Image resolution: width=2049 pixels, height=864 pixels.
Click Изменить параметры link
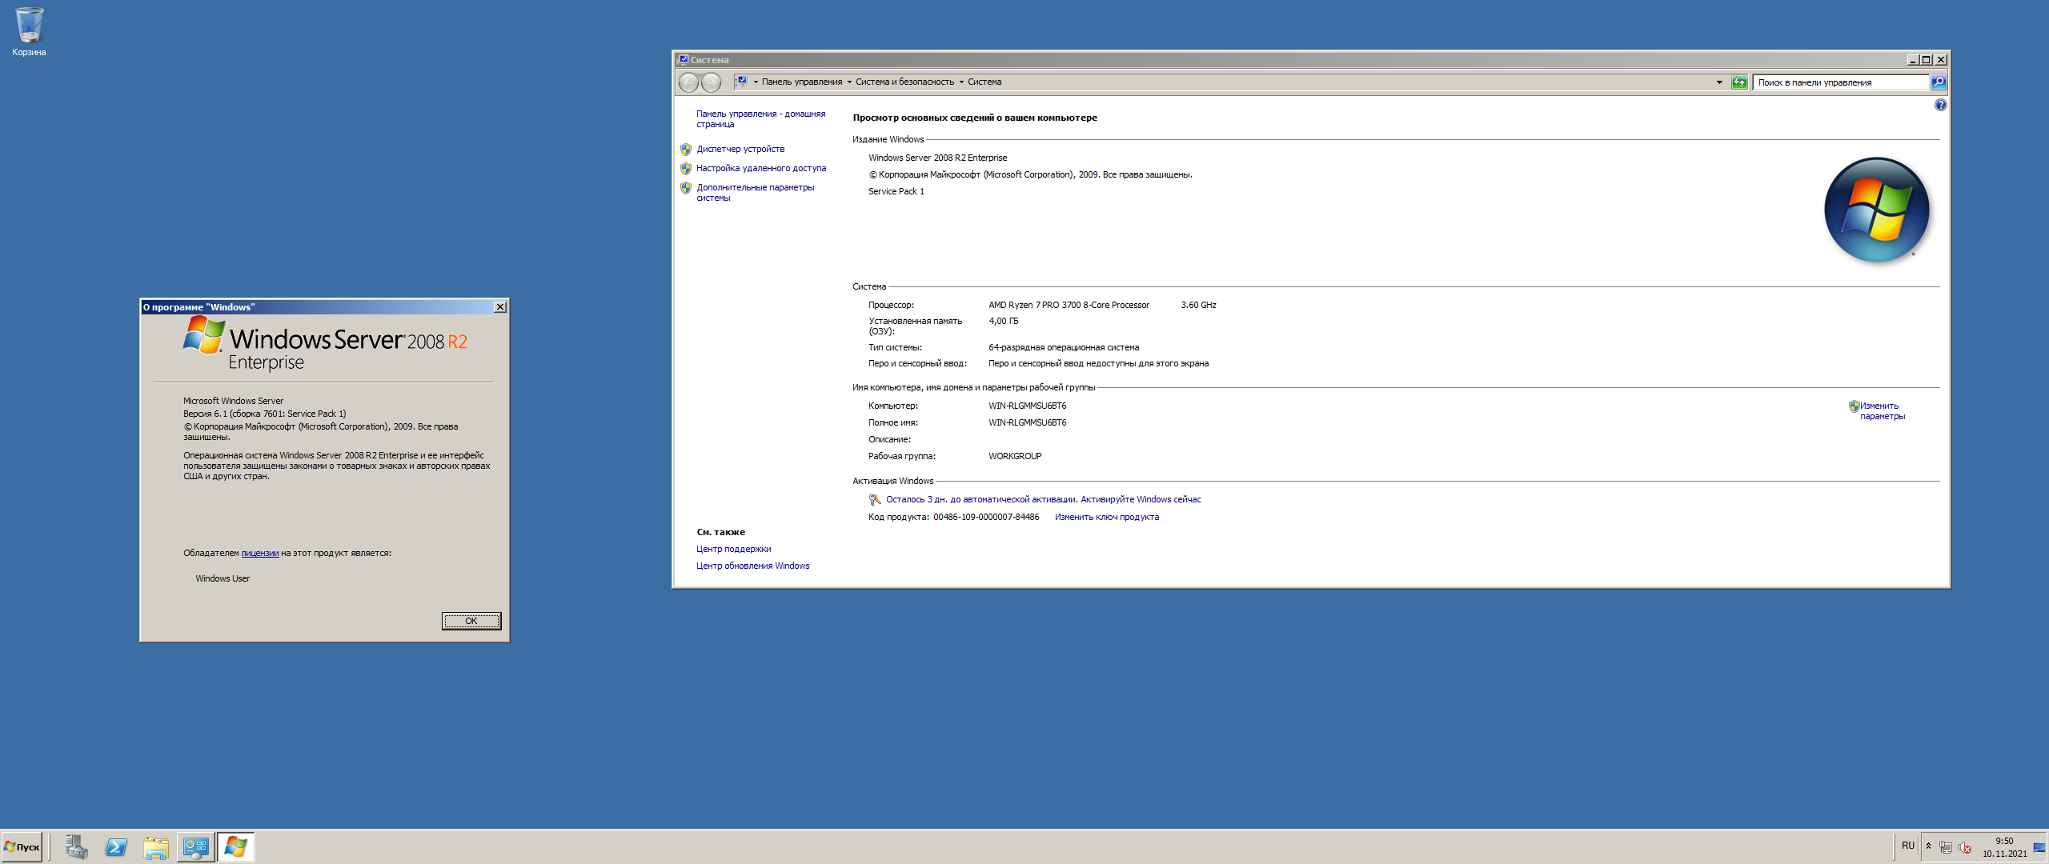point(1883,411)
